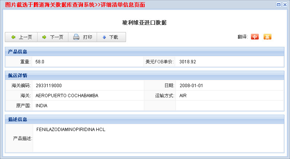The image size is (290, 159).
Task: Click the 玻利维亚进口数据 page title
Action: tap(144, 23)
